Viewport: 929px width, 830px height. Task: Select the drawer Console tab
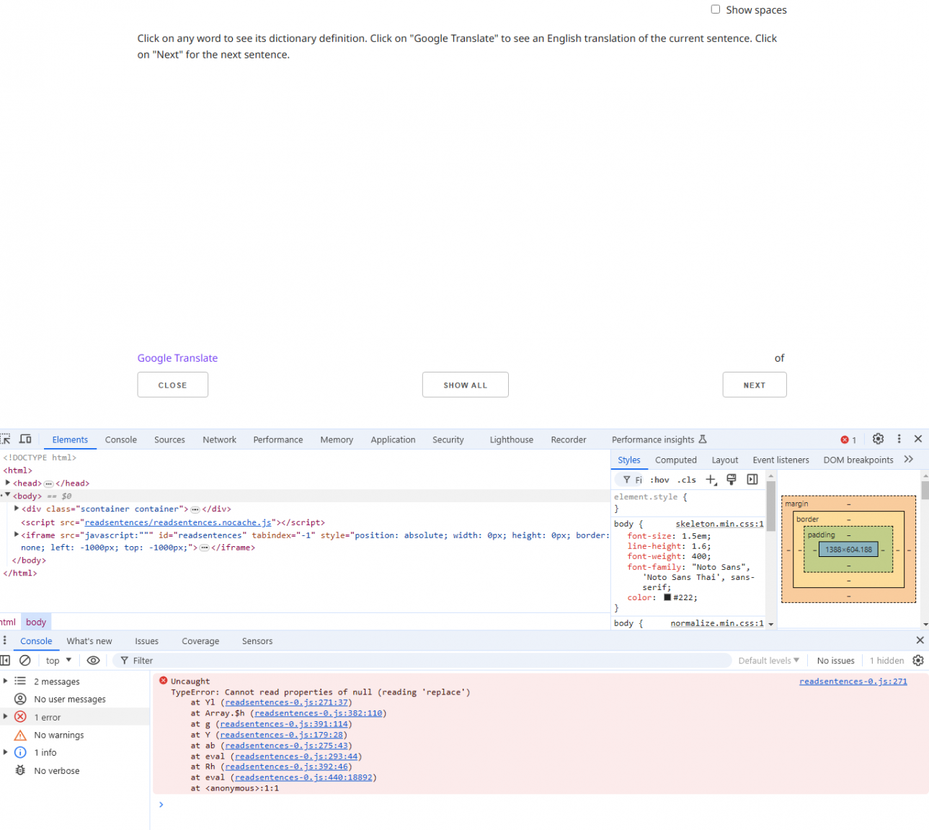coord(36,641)
